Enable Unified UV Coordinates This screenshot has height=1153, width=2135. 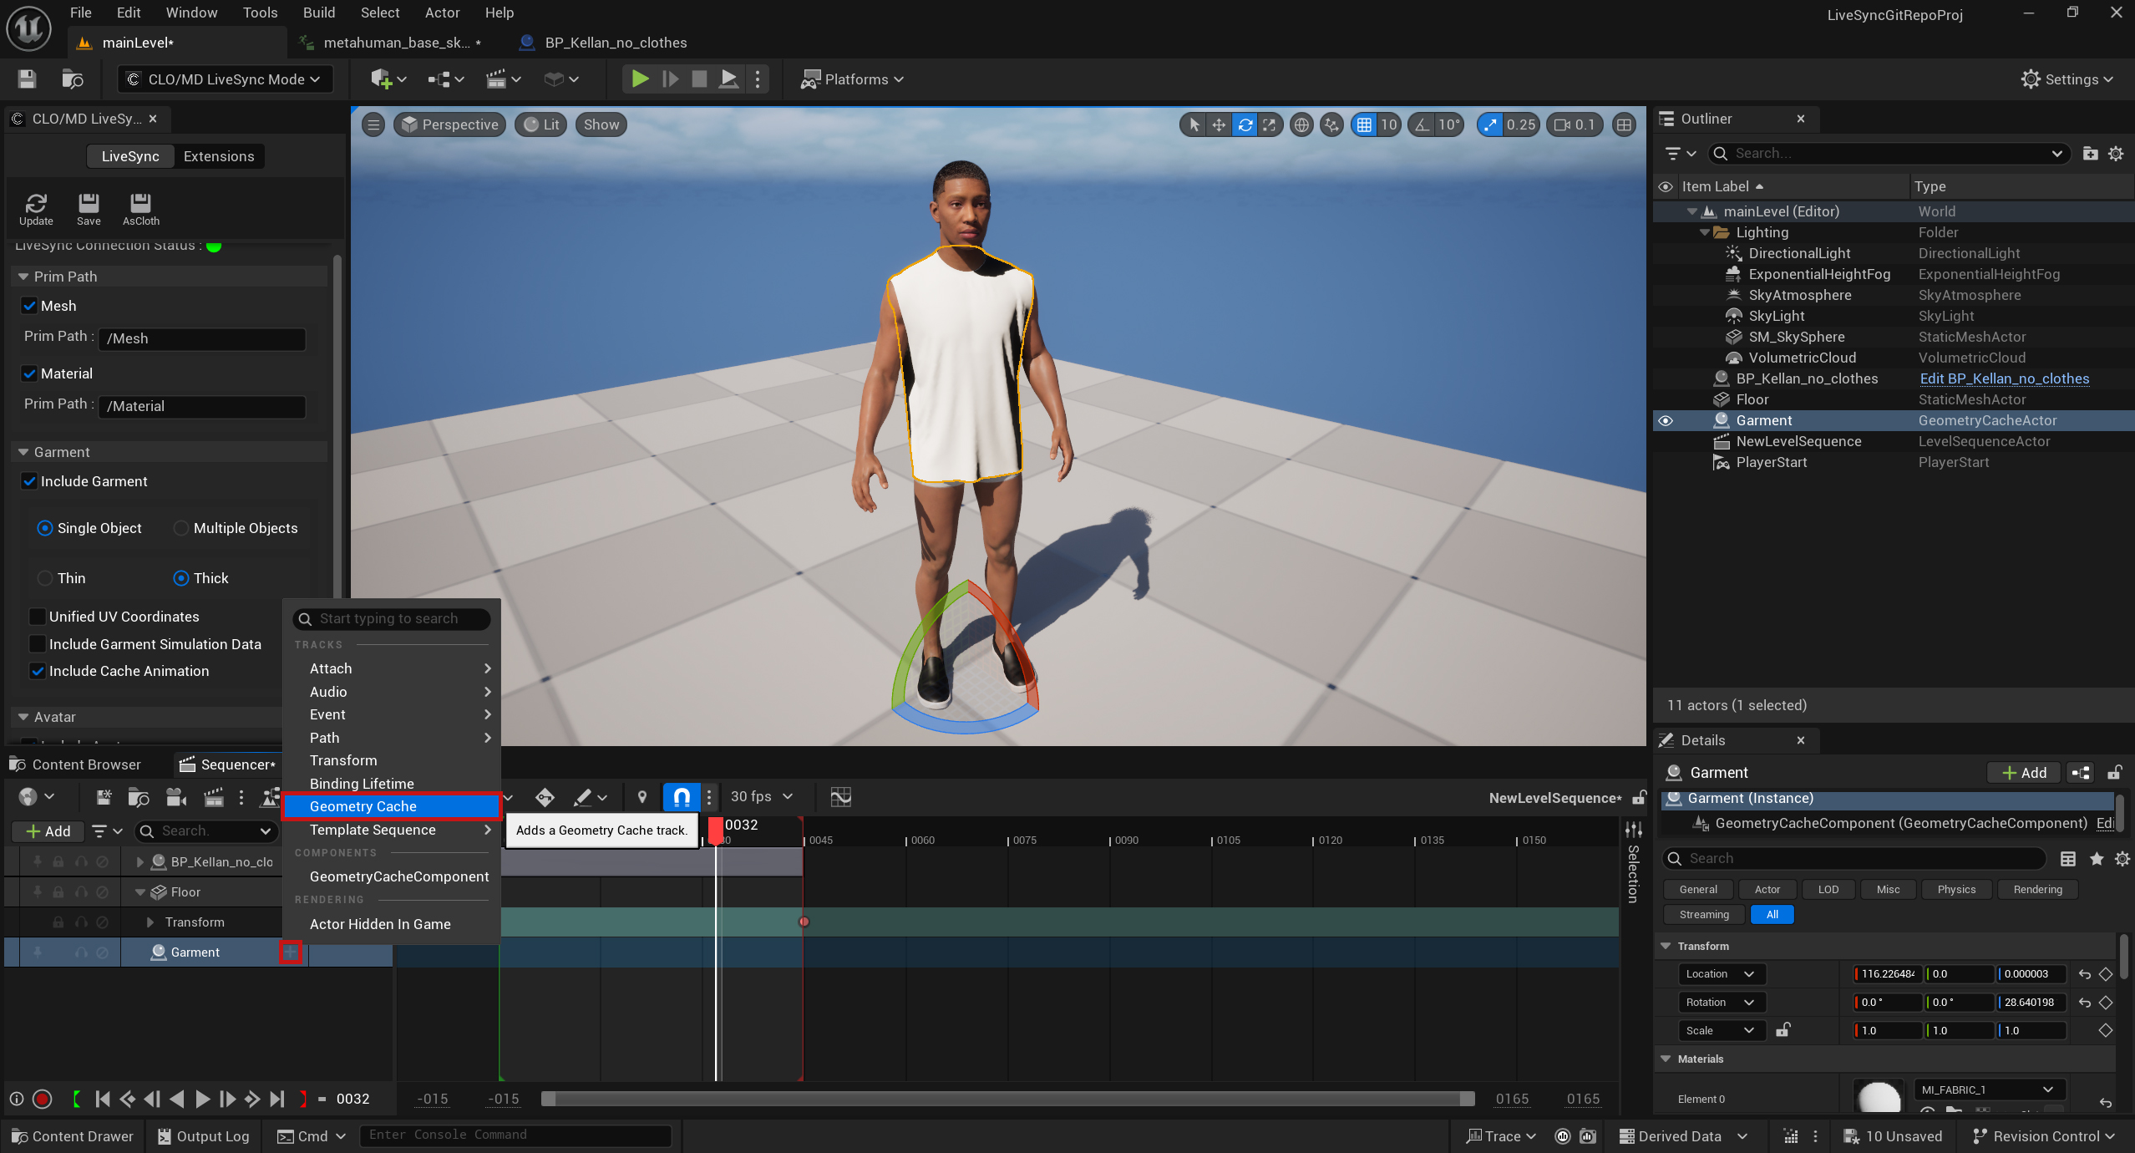[x=37, y=617]
